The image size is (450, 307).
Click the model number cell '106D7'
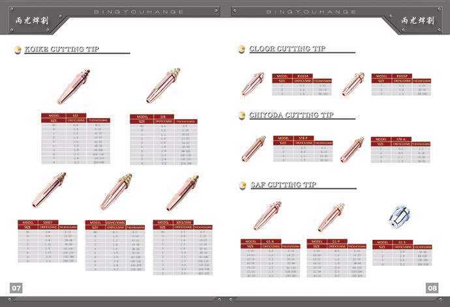click(x=48, y=222)
